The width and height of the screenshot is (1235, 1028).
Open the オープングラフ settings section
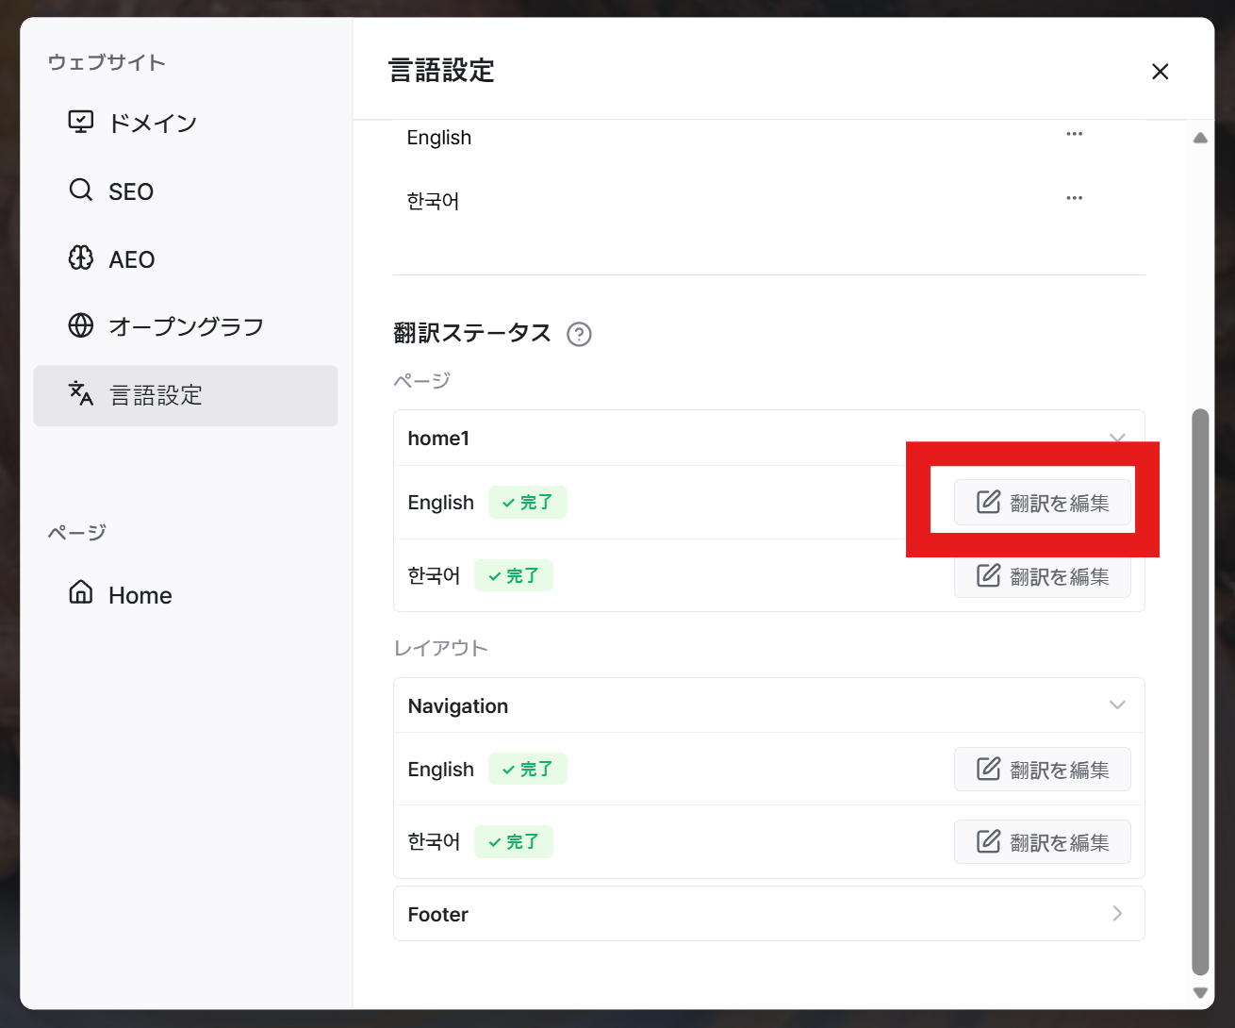pos(186,326)
